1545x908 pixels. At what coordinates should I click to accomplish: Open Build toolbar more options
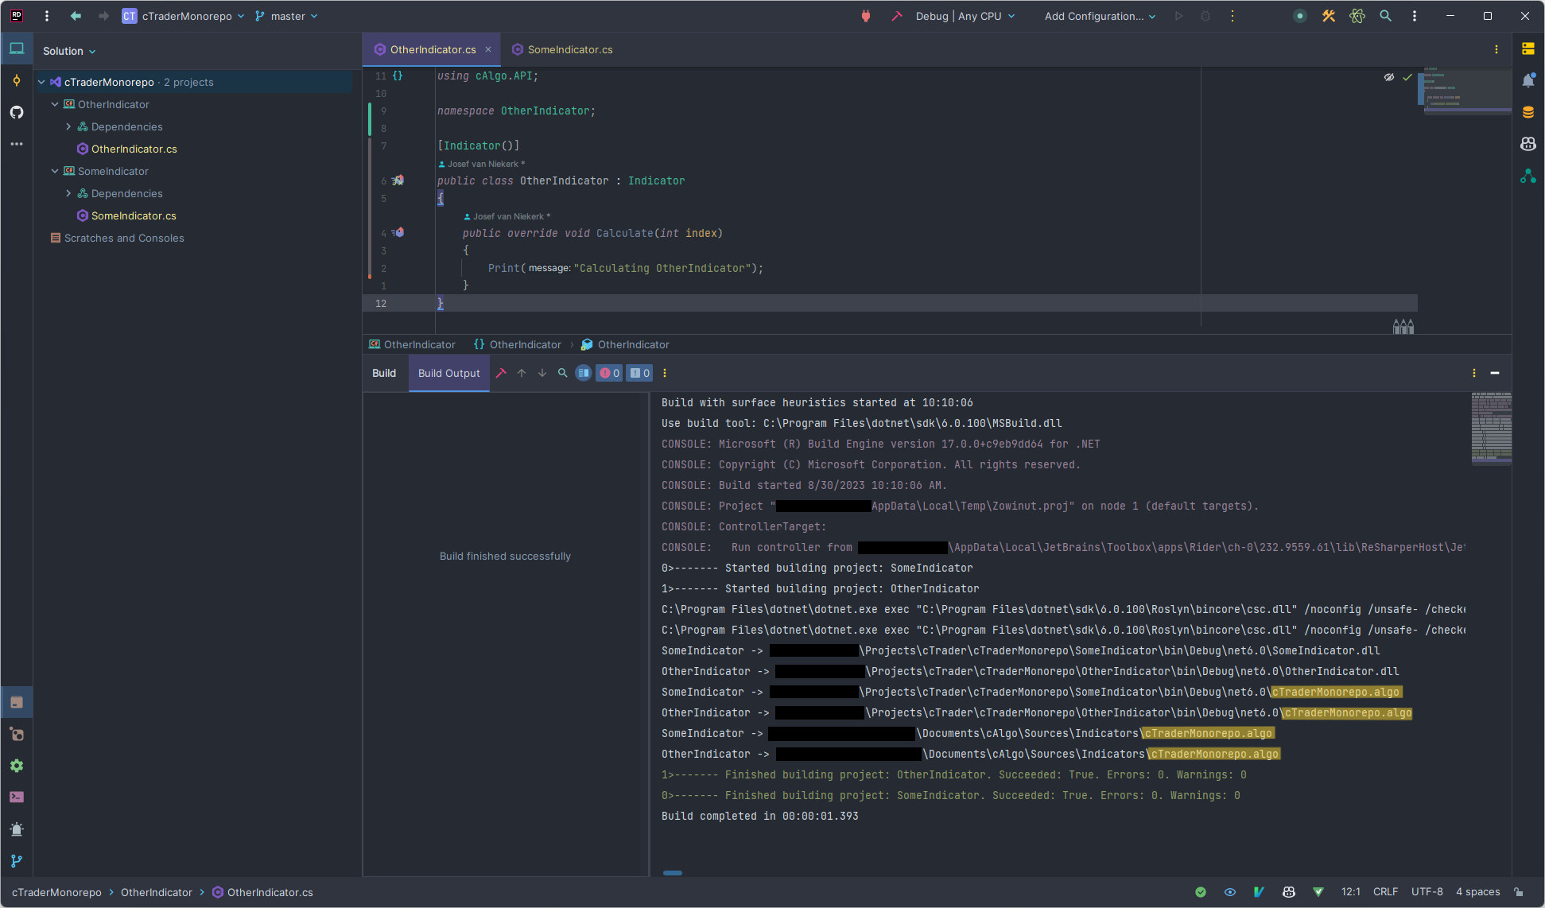665,373
